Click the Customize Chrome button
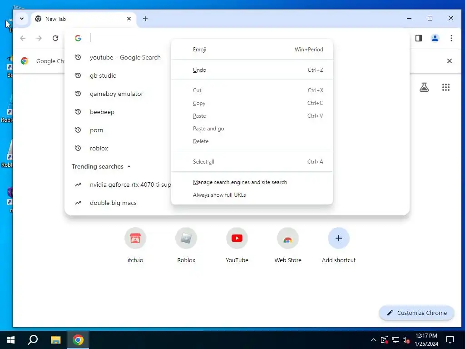 [416, 313]
